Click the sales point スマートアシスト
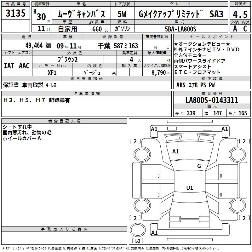Image resolution: width=252 pixels, height=252 pixels. [x=192, y=66]
